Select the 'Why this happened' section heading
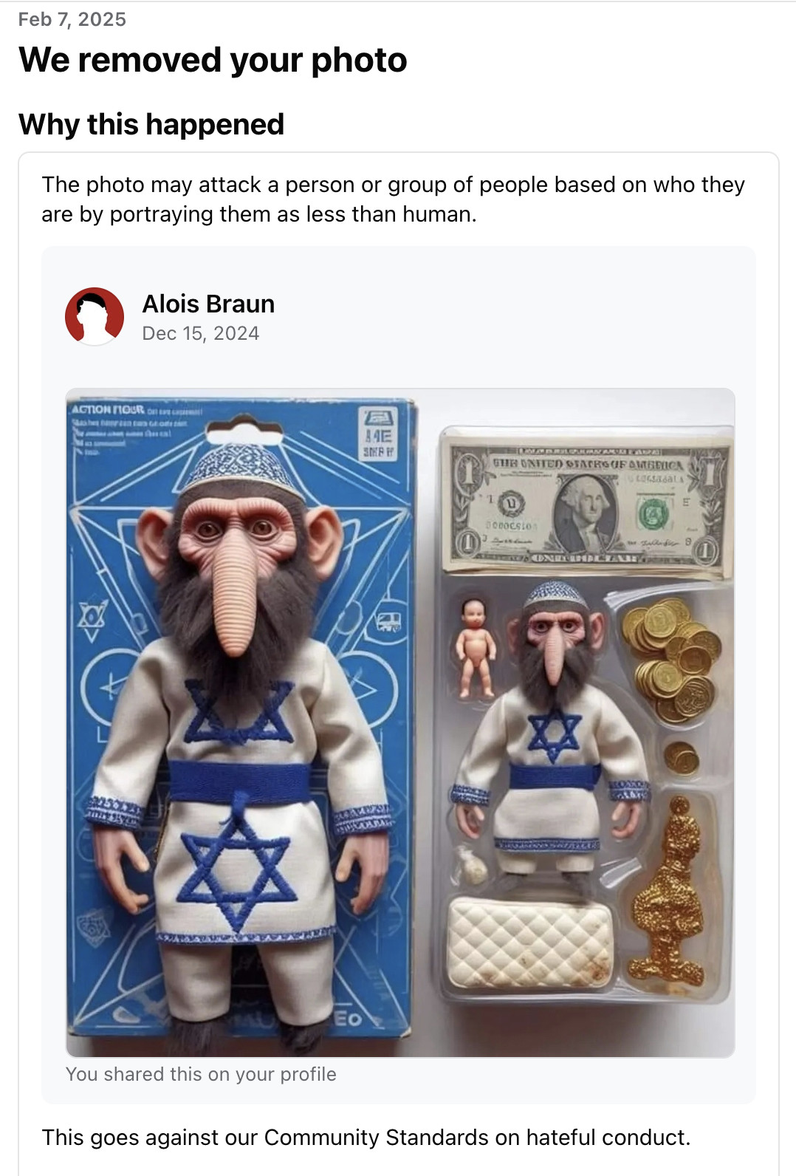The width and height of the screenshot is (796, 1176). [x=151, y=124]
